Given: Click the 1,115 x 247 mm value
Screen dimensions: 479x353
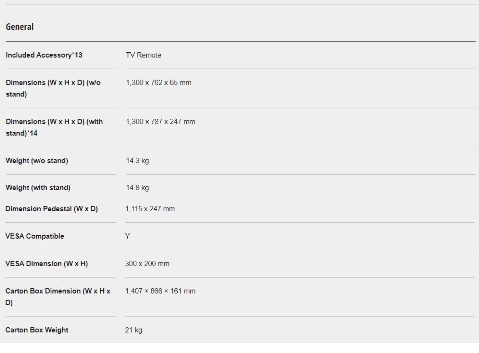Looking at the screenshot, I should click(150, 209).
